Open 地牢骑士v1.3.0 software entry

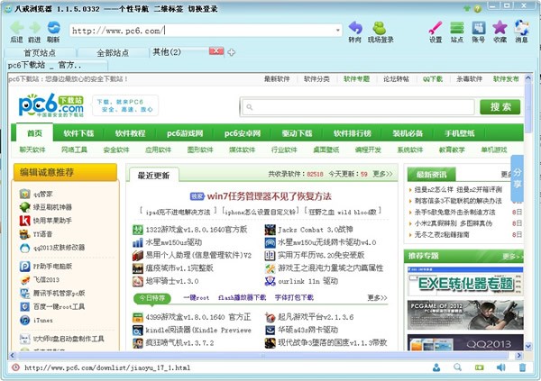172,281
